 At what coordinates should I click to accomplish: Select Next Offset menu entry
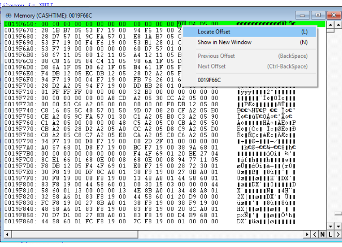coord(211,66)
